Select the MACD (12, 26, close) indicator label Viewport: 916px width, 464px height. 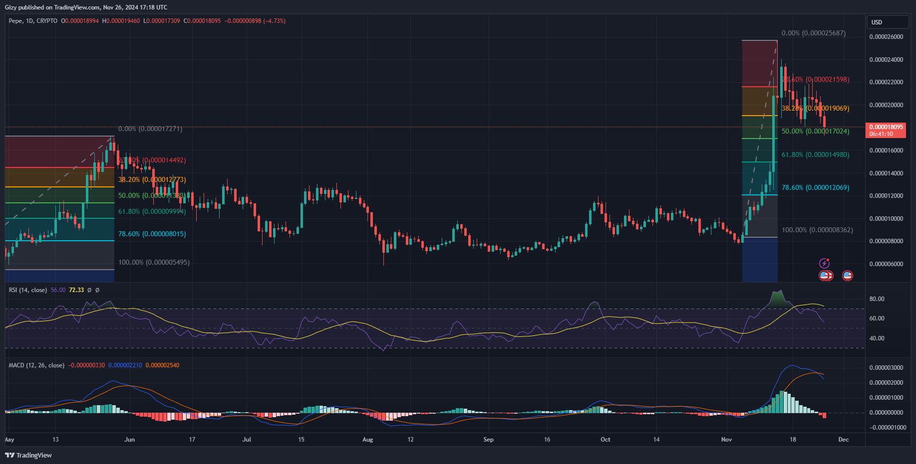click(36, 365)
